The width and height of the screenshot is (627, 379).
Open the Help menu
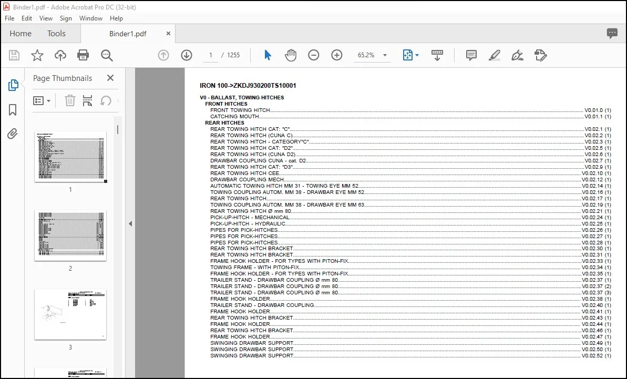coord(116,18)
